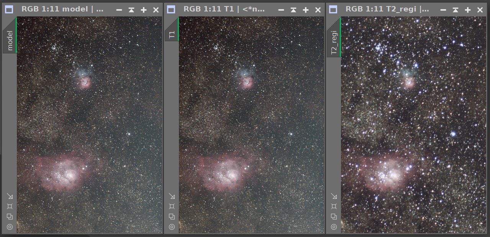The width and height of the screenshot is (490, 237).
Task: Select the fit-to-view arrow icon on model window
Action: (x=10, y=197)
